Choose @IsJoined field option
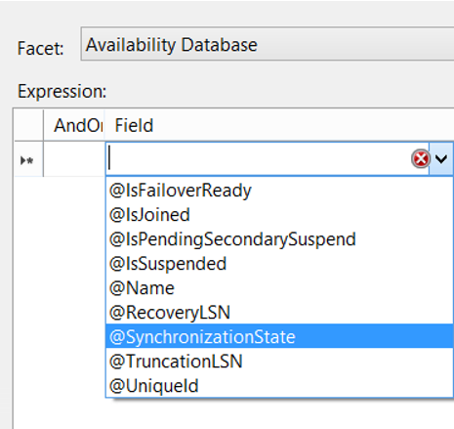This screenshot has width=454, height=429. tap(279, 215)
